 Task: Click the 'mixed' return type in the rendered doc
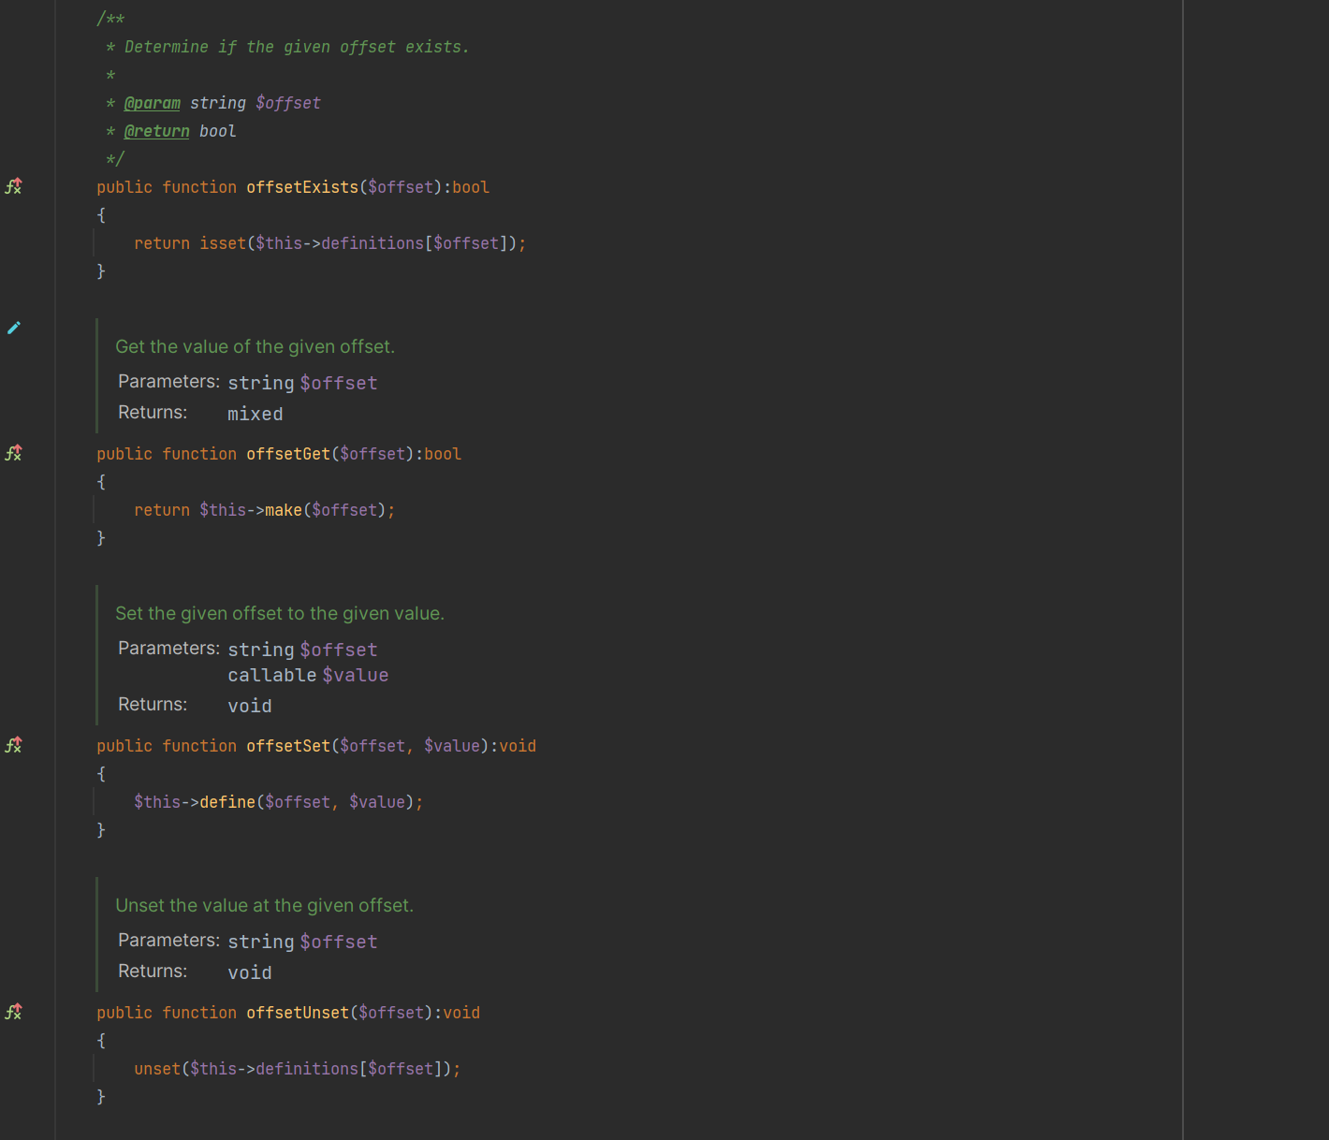click(255, 413)
